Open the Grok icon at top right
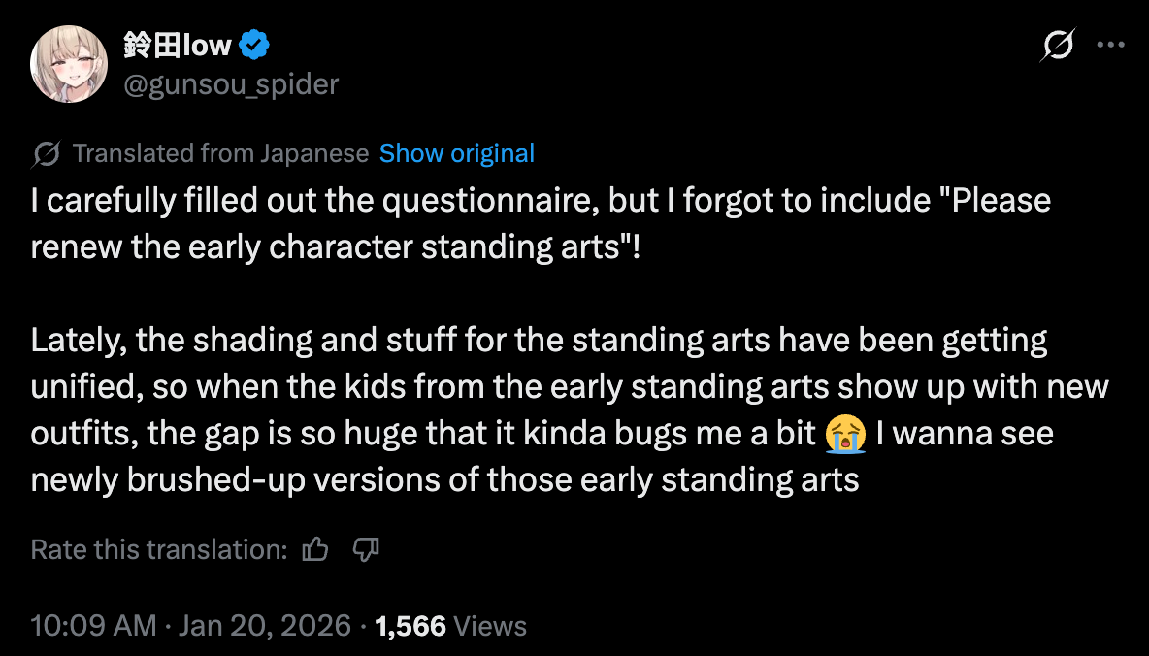The width and height of the screenshot is (1149, 656). [x=1058, y=46]
